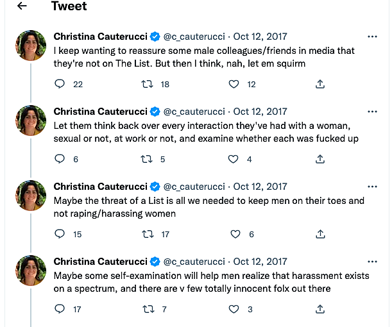The width and height of the screenshot is (392, 327).
Task: Reply to the "threat of a List" tweet
Action: point(60,234)
